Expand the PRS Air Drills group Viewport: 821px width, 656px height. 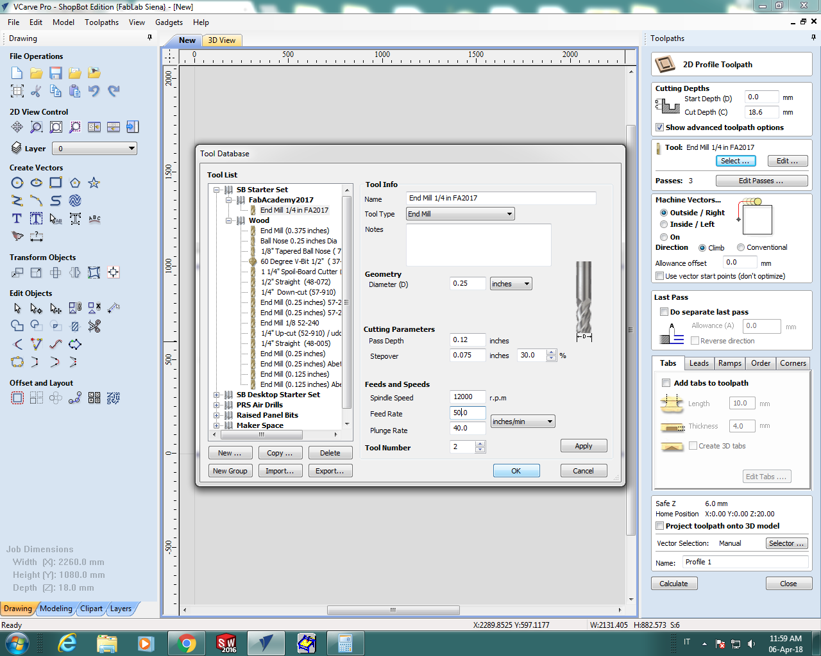point(217,405)
